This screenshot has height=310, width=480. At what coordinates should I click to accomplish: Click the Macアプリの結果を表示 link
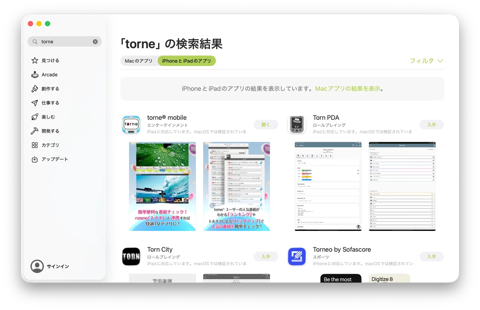coord(348,89)
